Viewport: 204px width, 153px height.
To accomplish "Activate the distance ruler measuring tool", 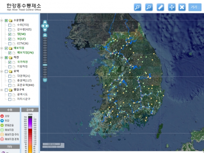I will click(160, 7).
